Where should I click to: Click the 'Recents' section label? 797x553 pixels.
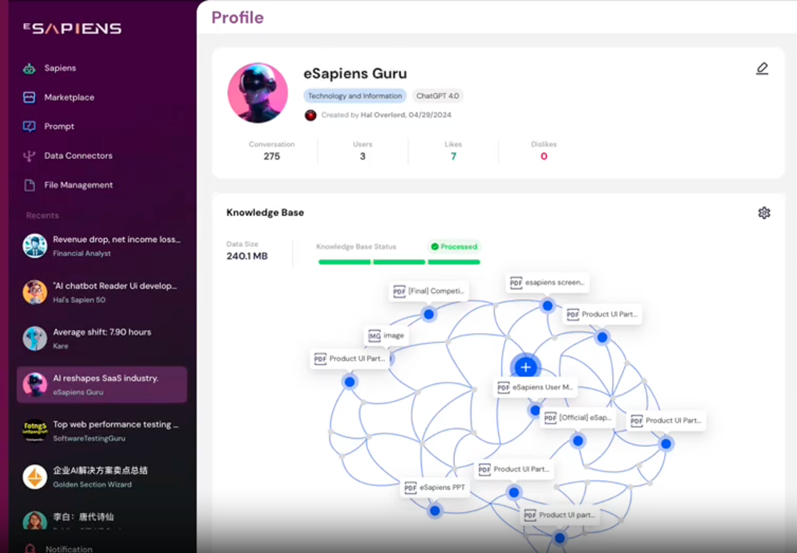point(42,216)
